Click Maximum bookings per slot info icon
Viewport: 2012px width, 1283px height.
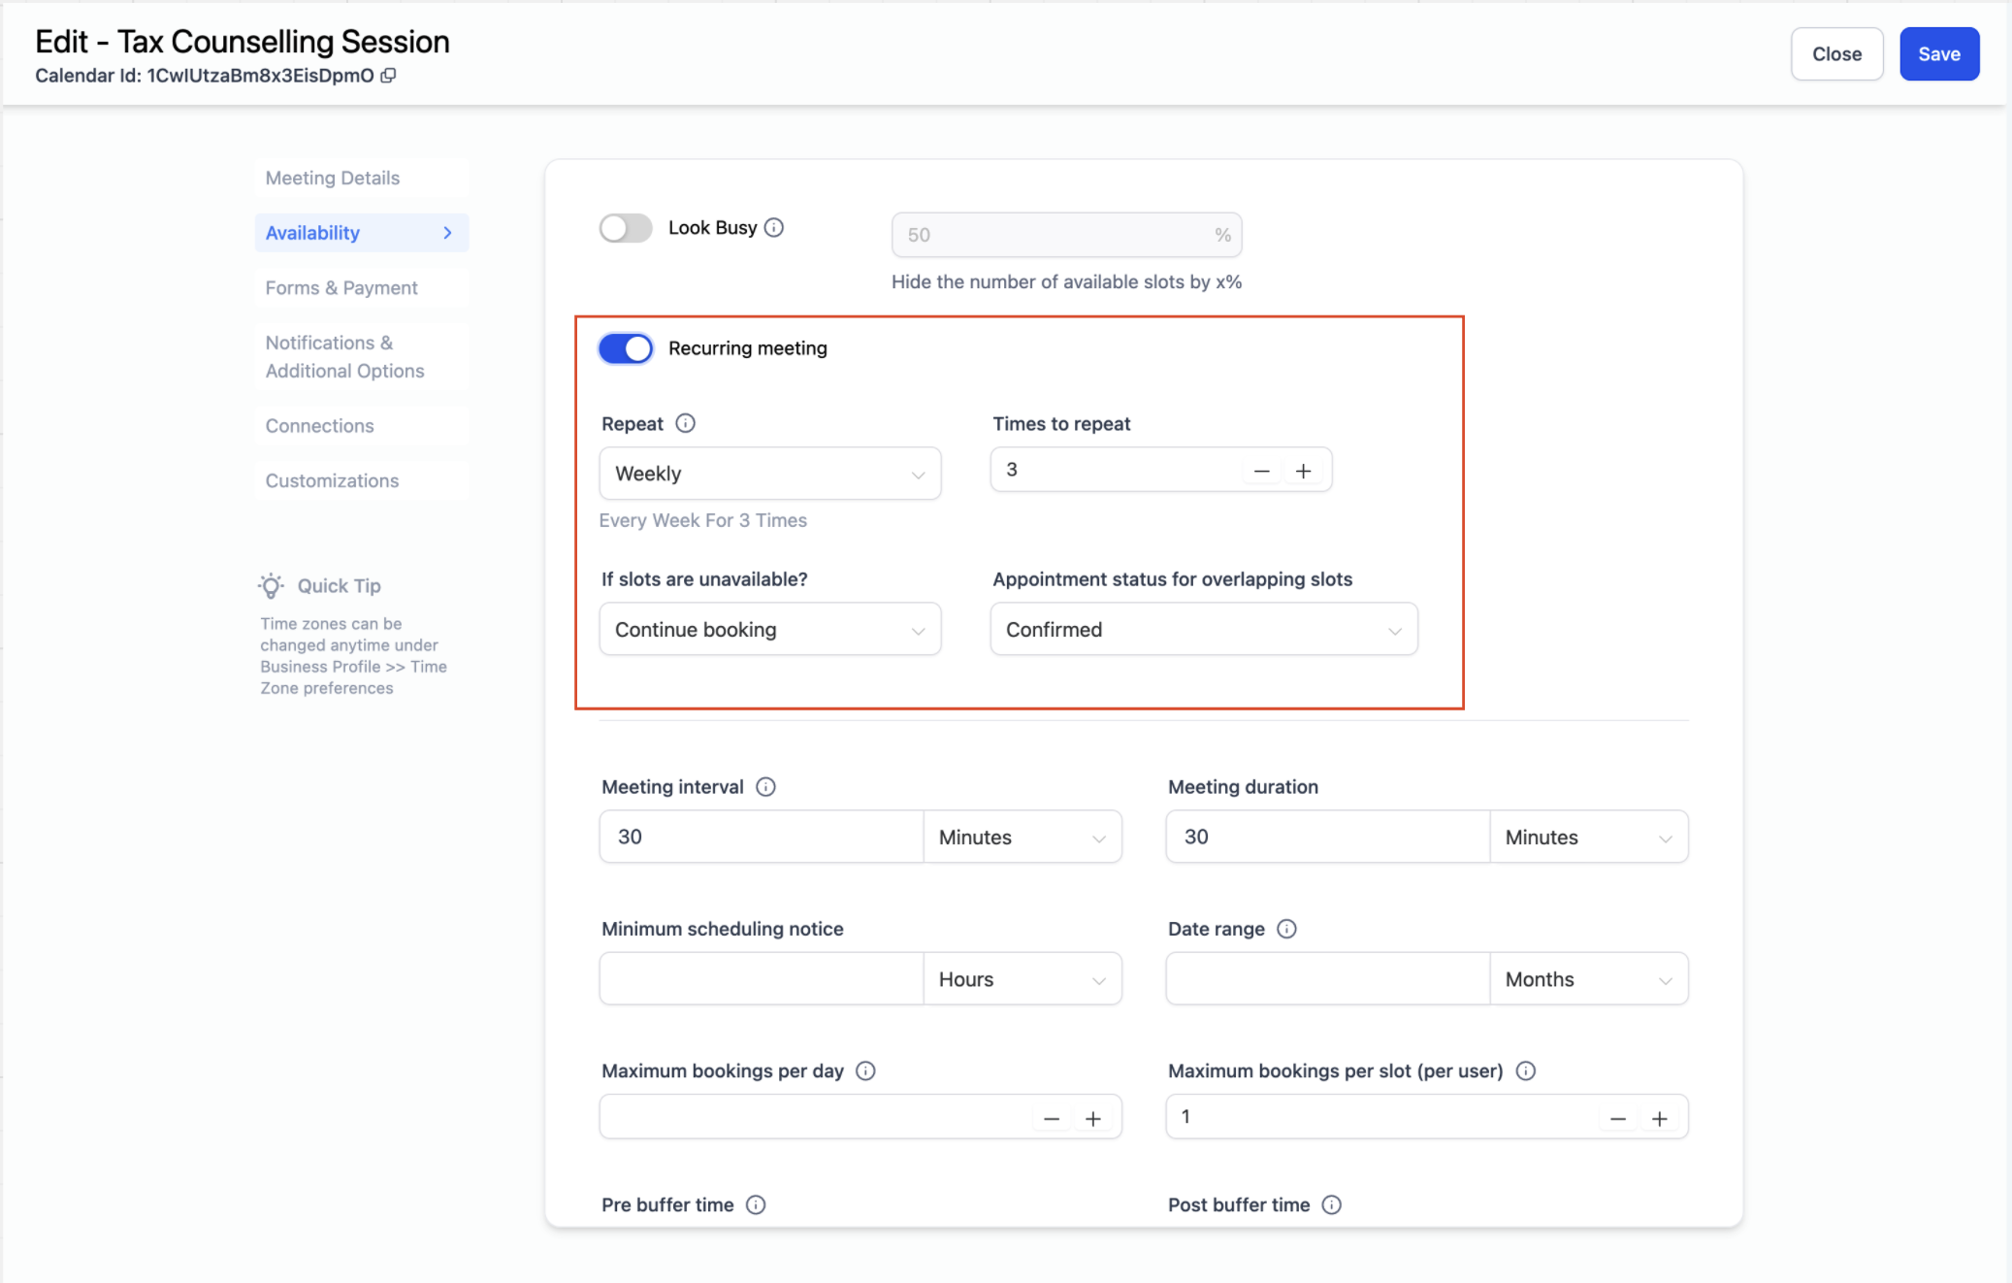1525,1070
